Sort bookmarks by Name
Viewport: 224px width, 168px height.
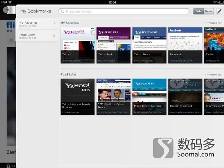209,11
